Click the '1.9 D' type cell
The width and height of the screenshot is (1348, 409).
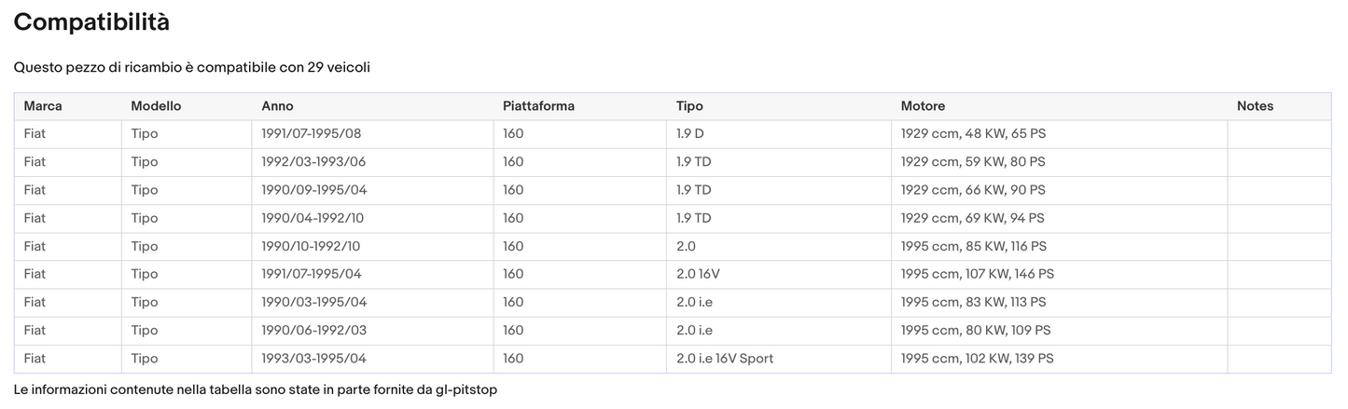690,134
